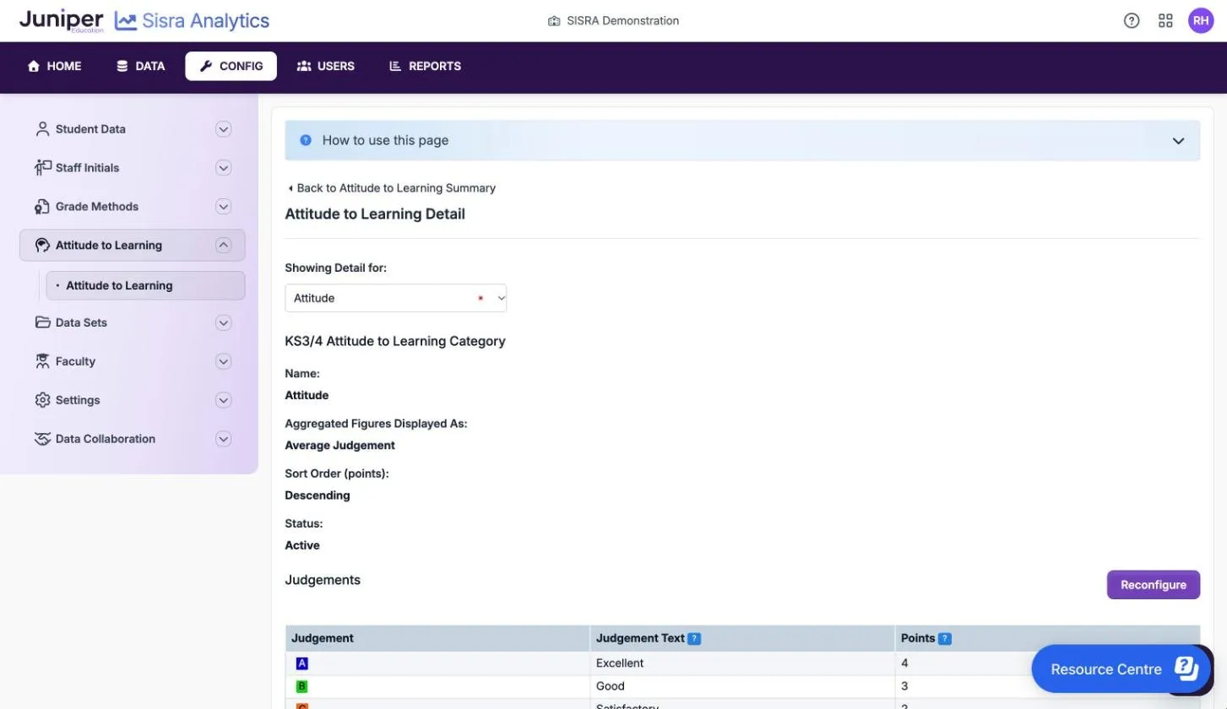The width and height of the screenshot is (1227, 709).
Task: Click the Judgement Text help icon
Action: tap(694, 639)
